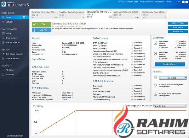Click the self-test magnifier icon in Features
Viewport: 189px width, 138px height.
click(x=155, y=77)
